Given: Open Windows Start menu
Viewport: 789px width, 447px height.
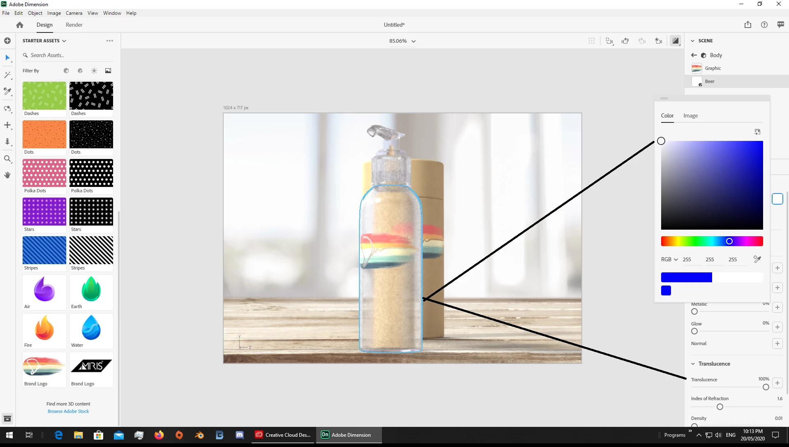Looking at the screenshot, I should (9, 435).
